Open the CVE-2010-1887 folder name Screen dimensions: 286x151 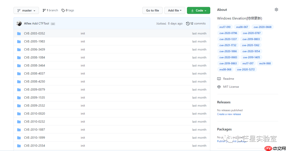(34, 130)
